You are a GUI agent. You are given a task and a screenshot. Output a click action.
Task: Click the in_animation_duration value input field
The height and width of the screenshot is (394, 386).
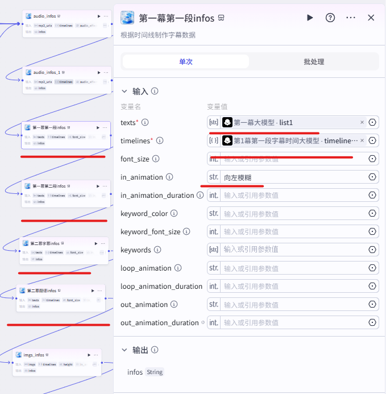293,195
